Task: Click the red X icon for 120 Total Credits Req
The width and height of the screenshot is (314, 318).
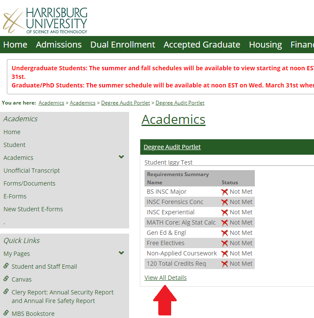Action: point(224,264)
